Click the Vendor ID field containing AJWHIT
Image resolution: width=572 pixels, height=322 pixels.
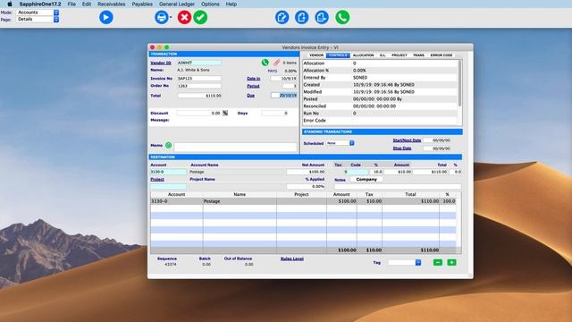point(198,63)
